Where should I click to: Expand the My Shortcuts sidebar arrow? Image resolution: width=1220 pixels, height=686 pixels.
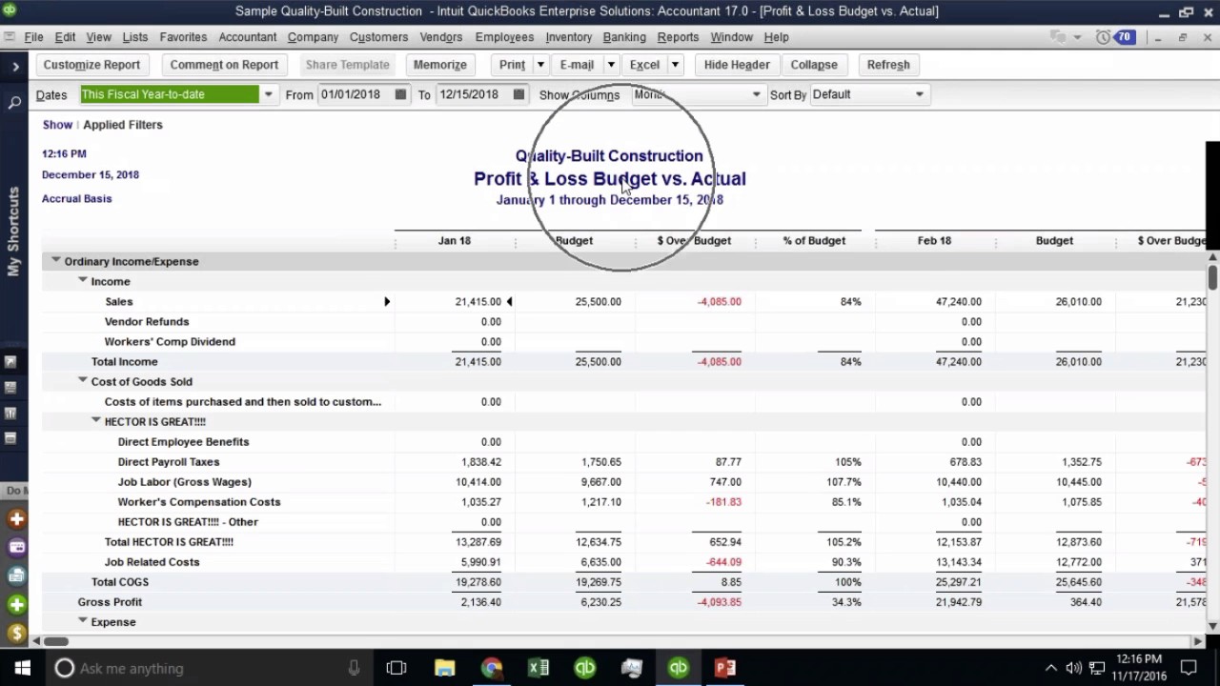tap(15, 66)
